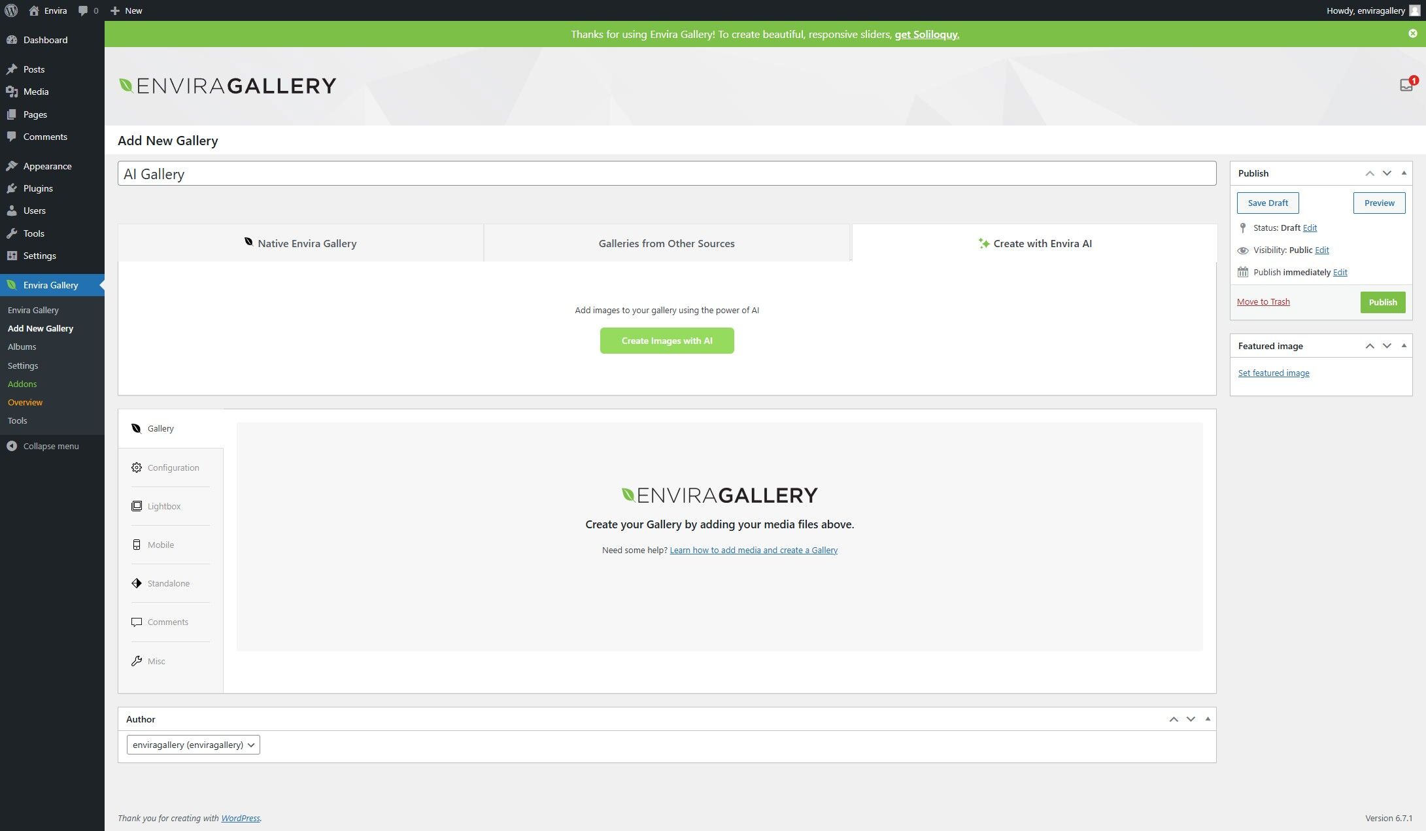Open the Author selection dropdown
This screenshot has height=831, width=1426.
pyautogui.click(x=193, y=745)
